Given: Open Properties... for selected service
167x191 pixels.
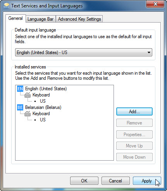Looking at the screenshot, I should tap(134, 135).
